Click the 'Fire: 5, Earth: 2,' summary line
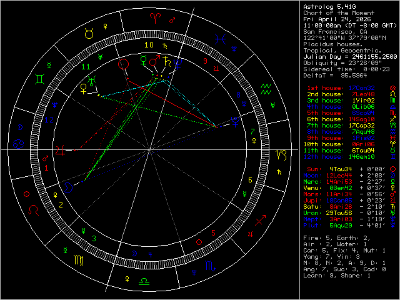400x300 pixels. (337, 238)
